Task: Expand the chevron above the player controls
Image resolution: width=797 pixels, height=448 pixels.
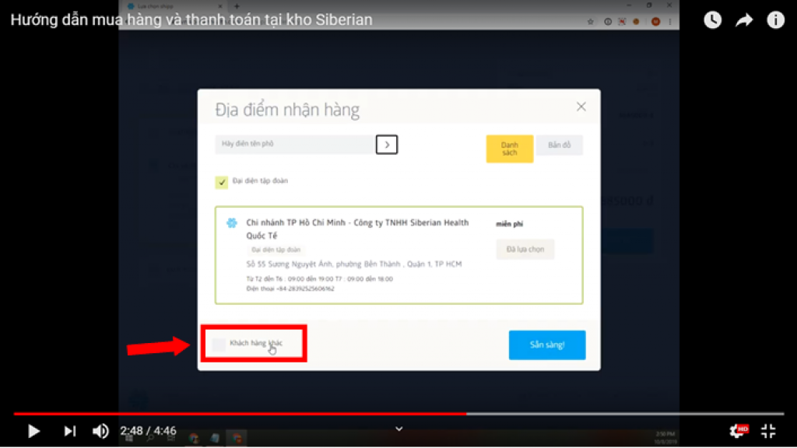Action: tap(398, 428)
